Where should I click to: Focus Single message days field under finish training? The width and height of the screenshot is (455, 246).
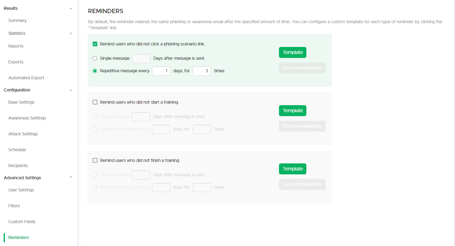pos(141,175)
